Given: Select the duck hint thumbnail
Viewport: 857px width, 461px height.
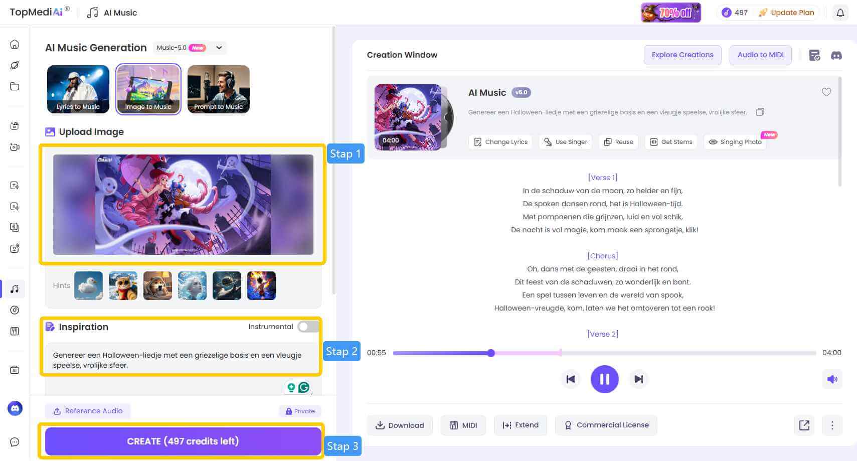Looking at the screenshot, I should [88, 285].
